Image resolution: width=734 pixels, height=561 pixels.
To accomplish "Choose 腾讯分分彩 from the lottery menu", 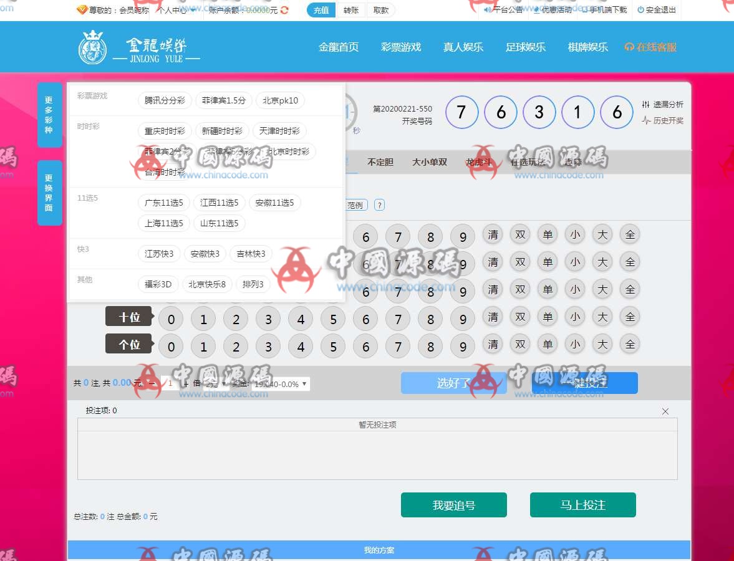I will point(164,100).
